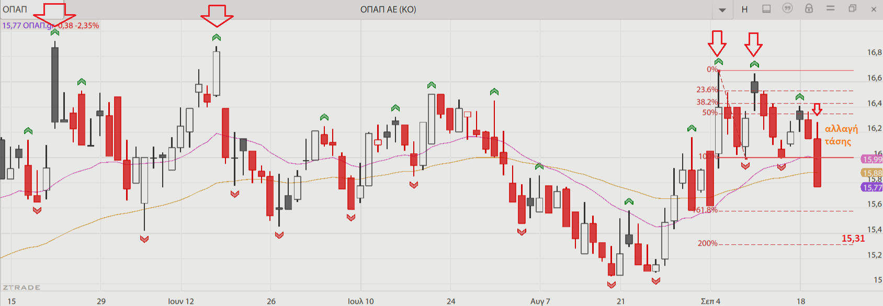Image resolution: width=883 pixels, height=306 pixels.
Task: Click the 21 date axis label
Action: [620, 301]
